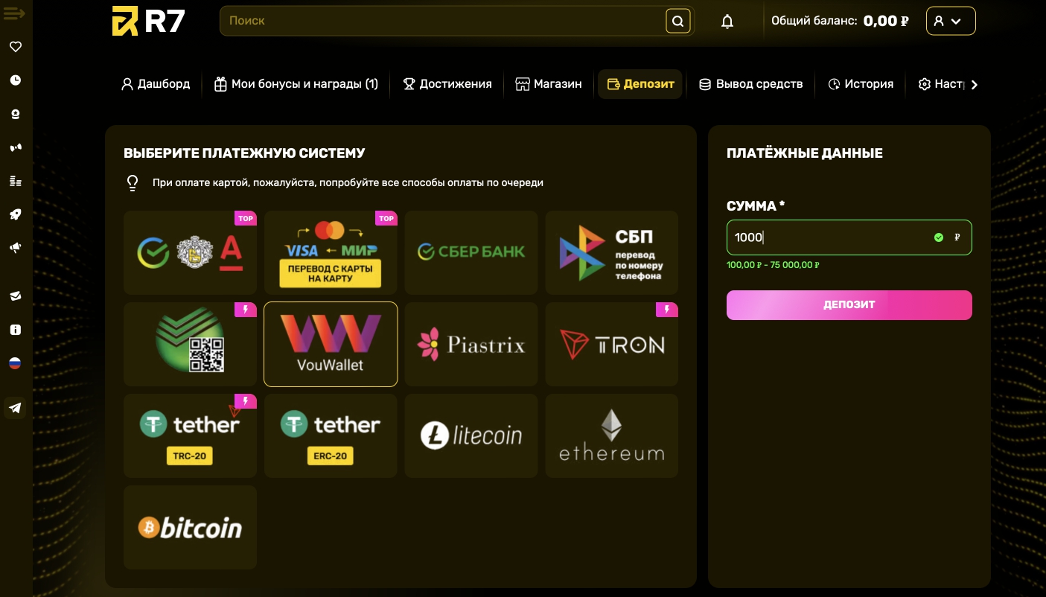This screenshot has width=1046, height=597.
Task: Switch to Достижения tab
Action: (447, 84)
